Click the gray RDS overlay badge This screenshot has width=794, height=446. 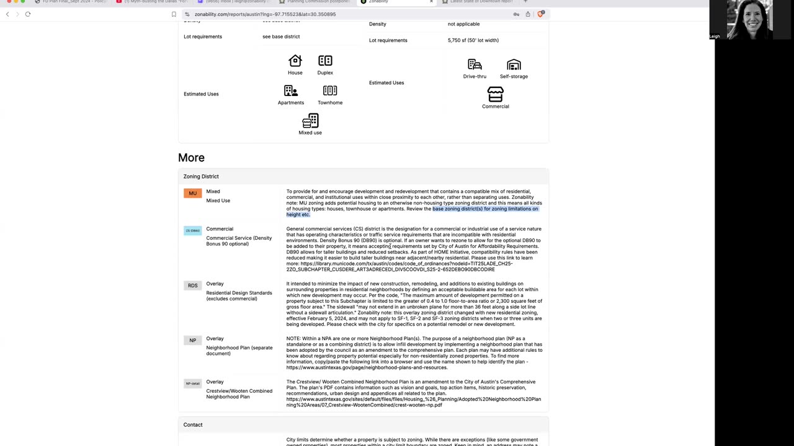pyautogui.click(x=193, y=286)
